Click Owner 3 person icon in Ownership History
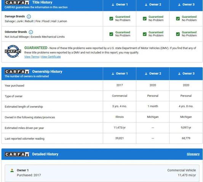 [x=179, y=74]
